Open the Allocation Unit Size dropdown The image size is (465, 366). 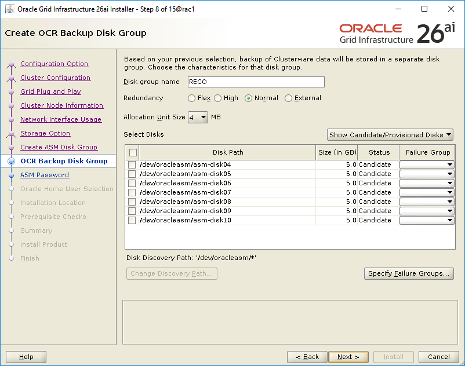[x=198, y=117]
